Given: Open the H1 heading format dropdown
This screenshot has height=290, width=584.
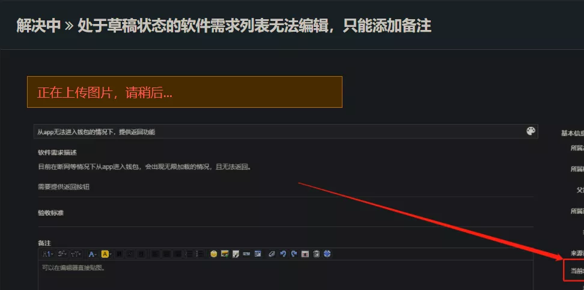Looking at the screenshot, I should (47, 254).
